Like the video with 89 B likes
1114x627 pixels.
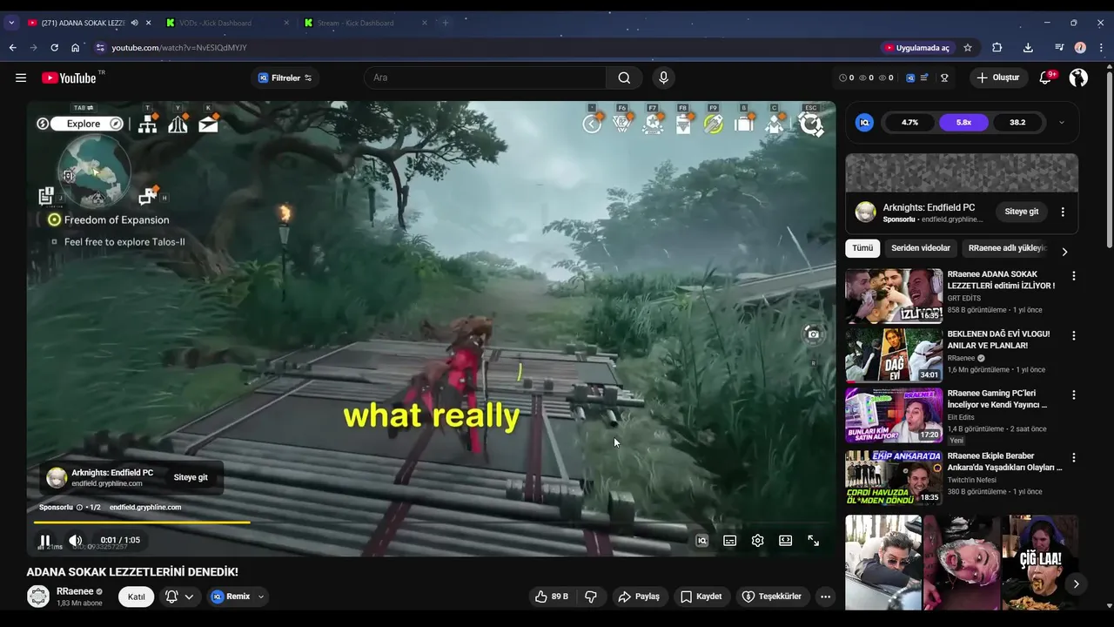(x=552, y=597)
